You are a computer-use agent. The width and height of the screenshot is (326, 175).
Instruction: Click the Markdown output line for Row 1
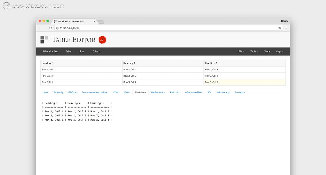[77, 111]
